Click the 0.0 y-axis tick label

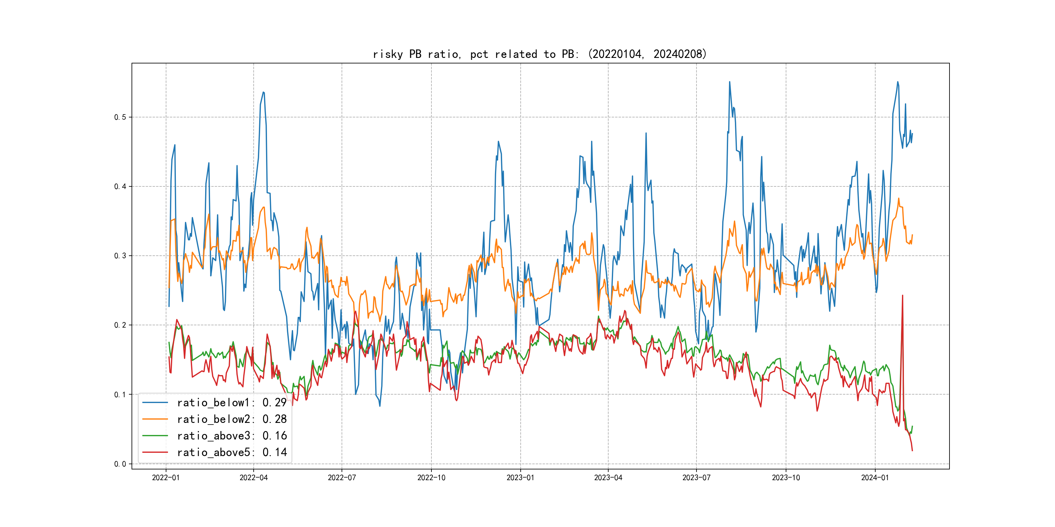coord(120,464)
